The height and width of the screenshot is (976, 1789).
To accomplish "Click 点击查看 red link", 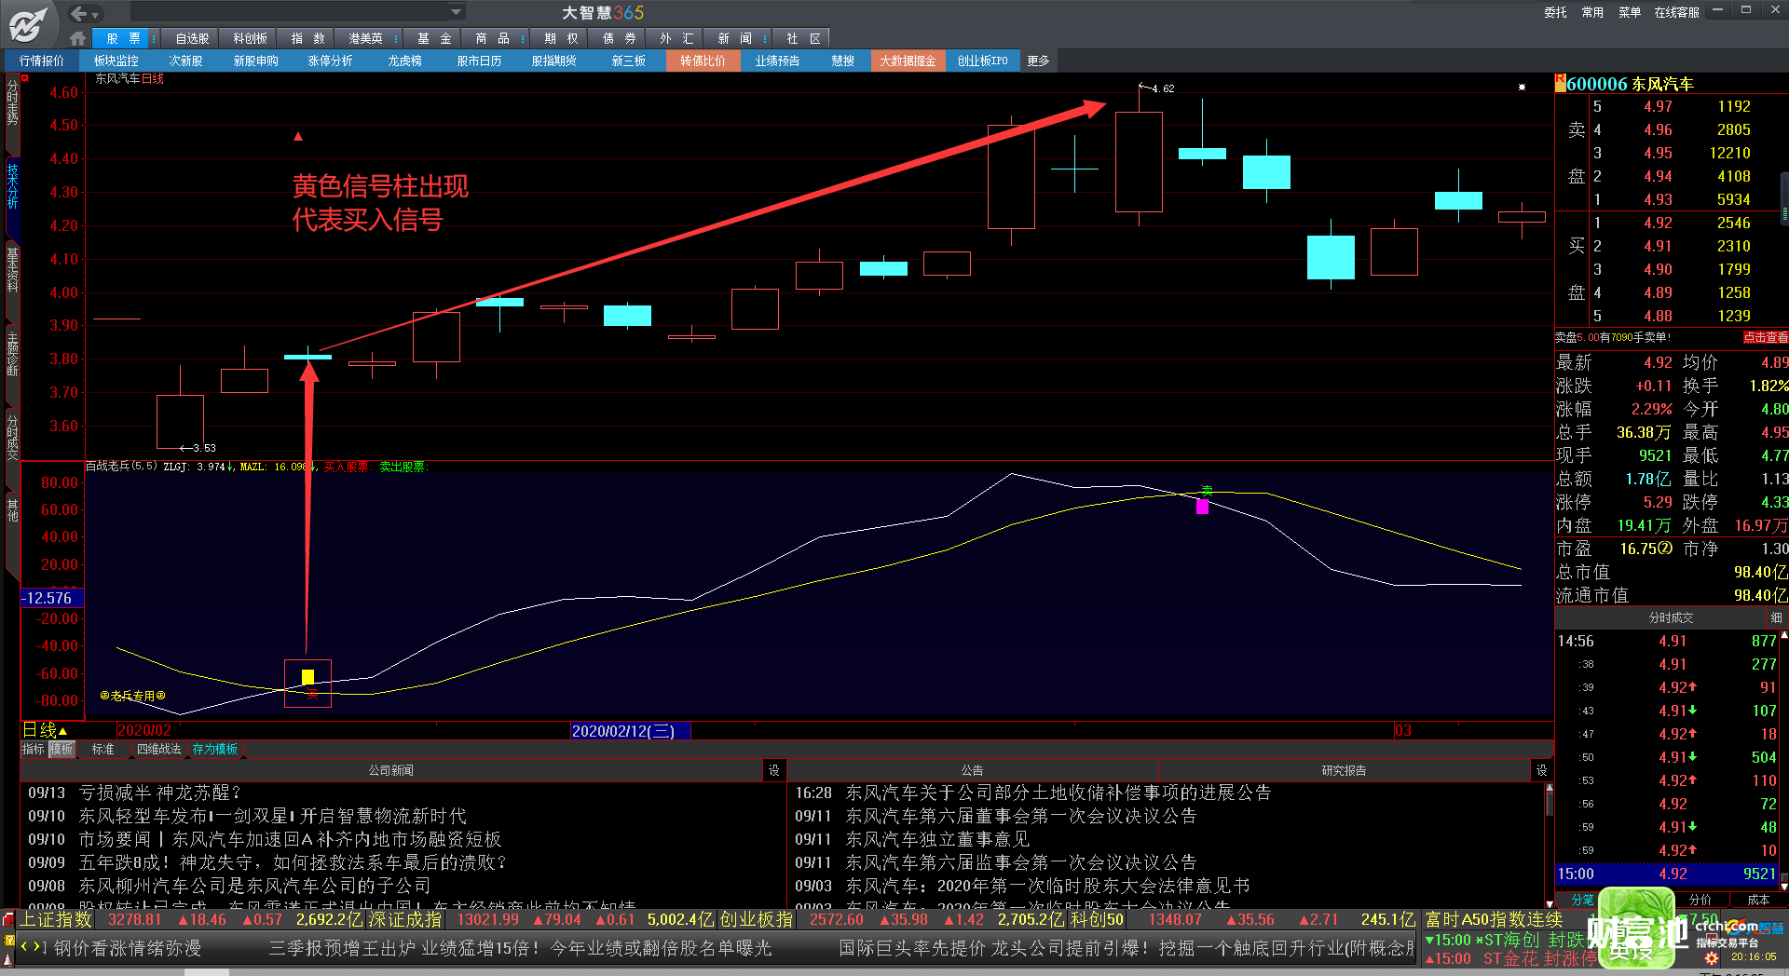I will pos(1766,337).
